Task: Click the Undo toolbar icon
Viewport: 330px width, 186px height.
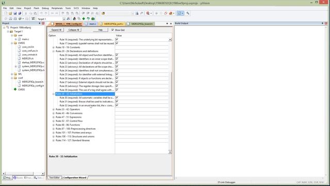Action: coord(41,13)
